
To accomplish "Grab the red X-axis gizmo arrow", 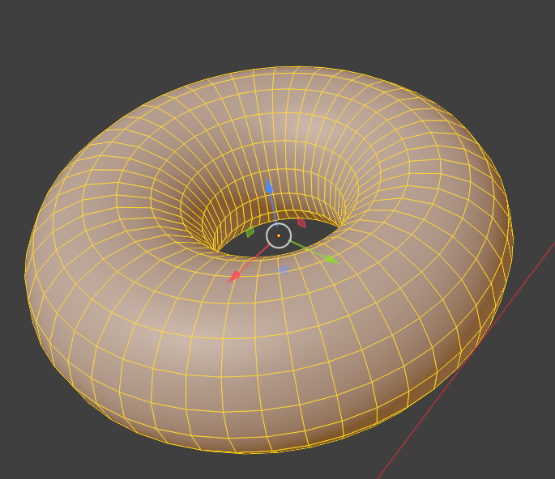I will (233, 278).
